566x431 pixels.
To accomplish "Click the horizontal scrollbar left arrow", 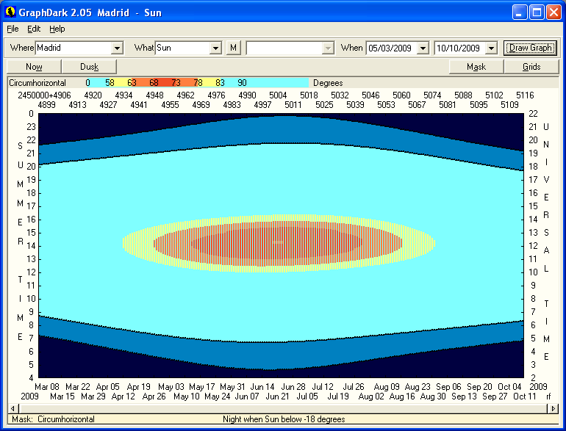I will (x=12, y=408).
